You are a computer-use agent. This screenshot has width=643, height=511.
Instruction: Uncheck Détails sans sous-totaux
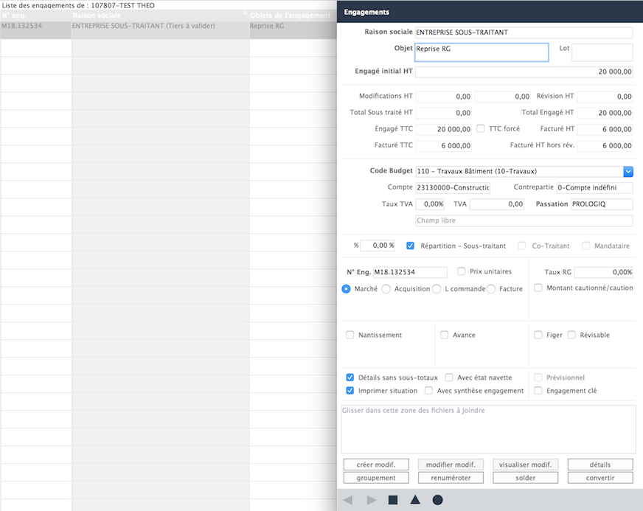[x=350, y=378]
